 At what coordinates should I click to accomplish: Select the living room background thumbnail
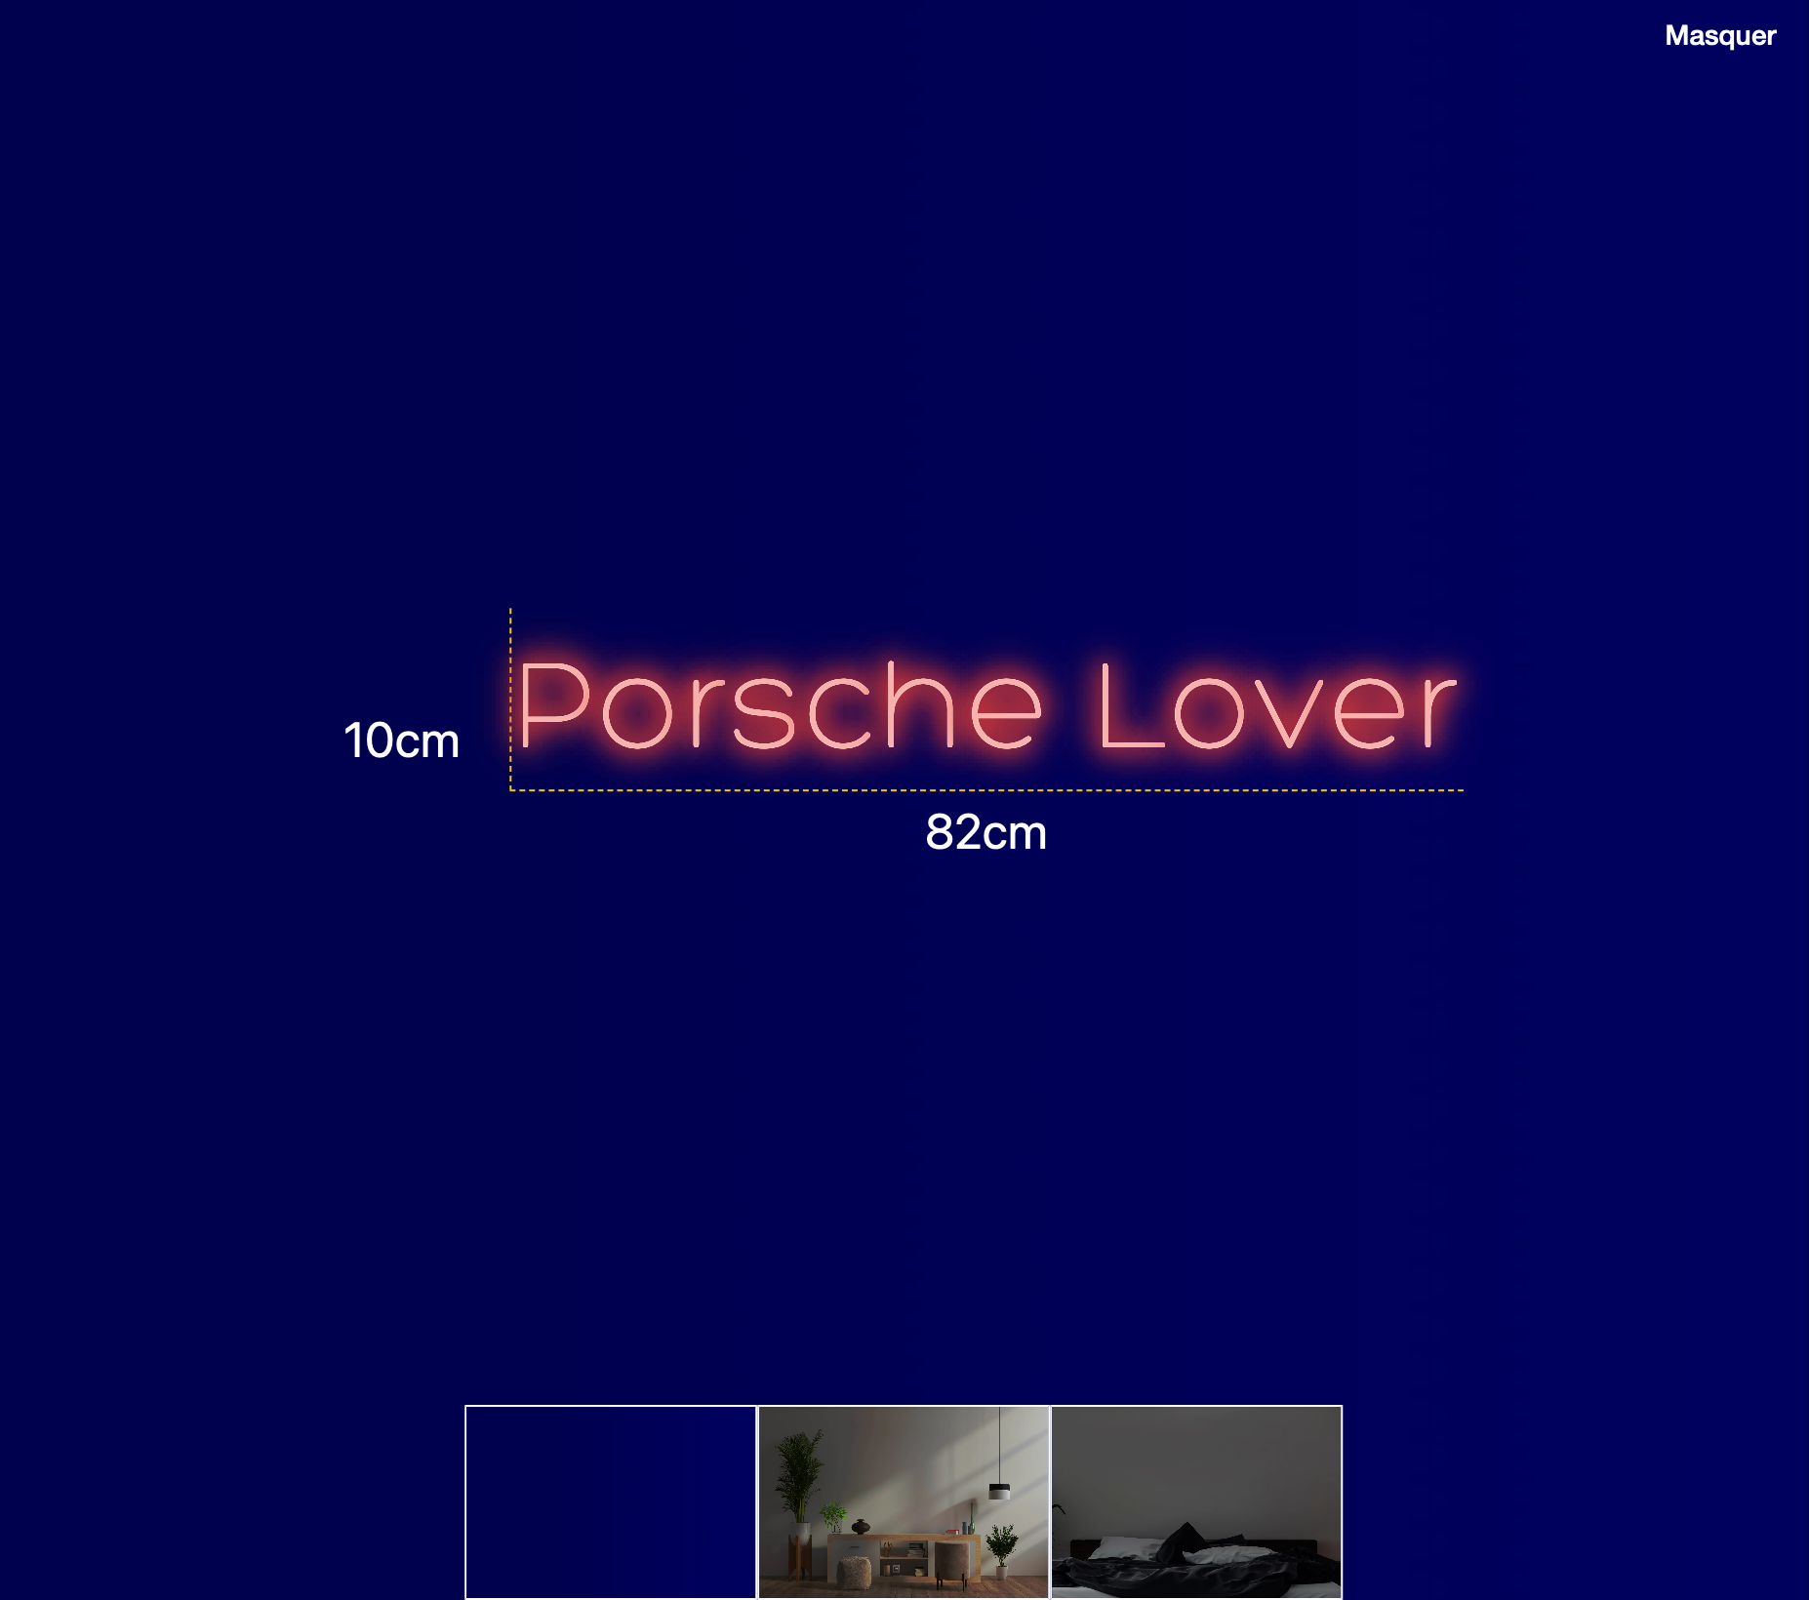pos(904,1502)
